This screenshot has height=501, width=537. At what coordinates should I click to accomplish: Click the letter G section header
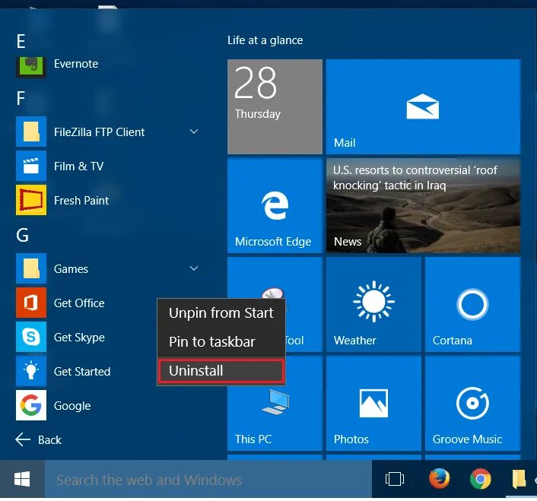23,235
